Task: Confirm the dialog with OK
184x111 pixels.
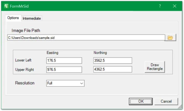Action: 141,101
